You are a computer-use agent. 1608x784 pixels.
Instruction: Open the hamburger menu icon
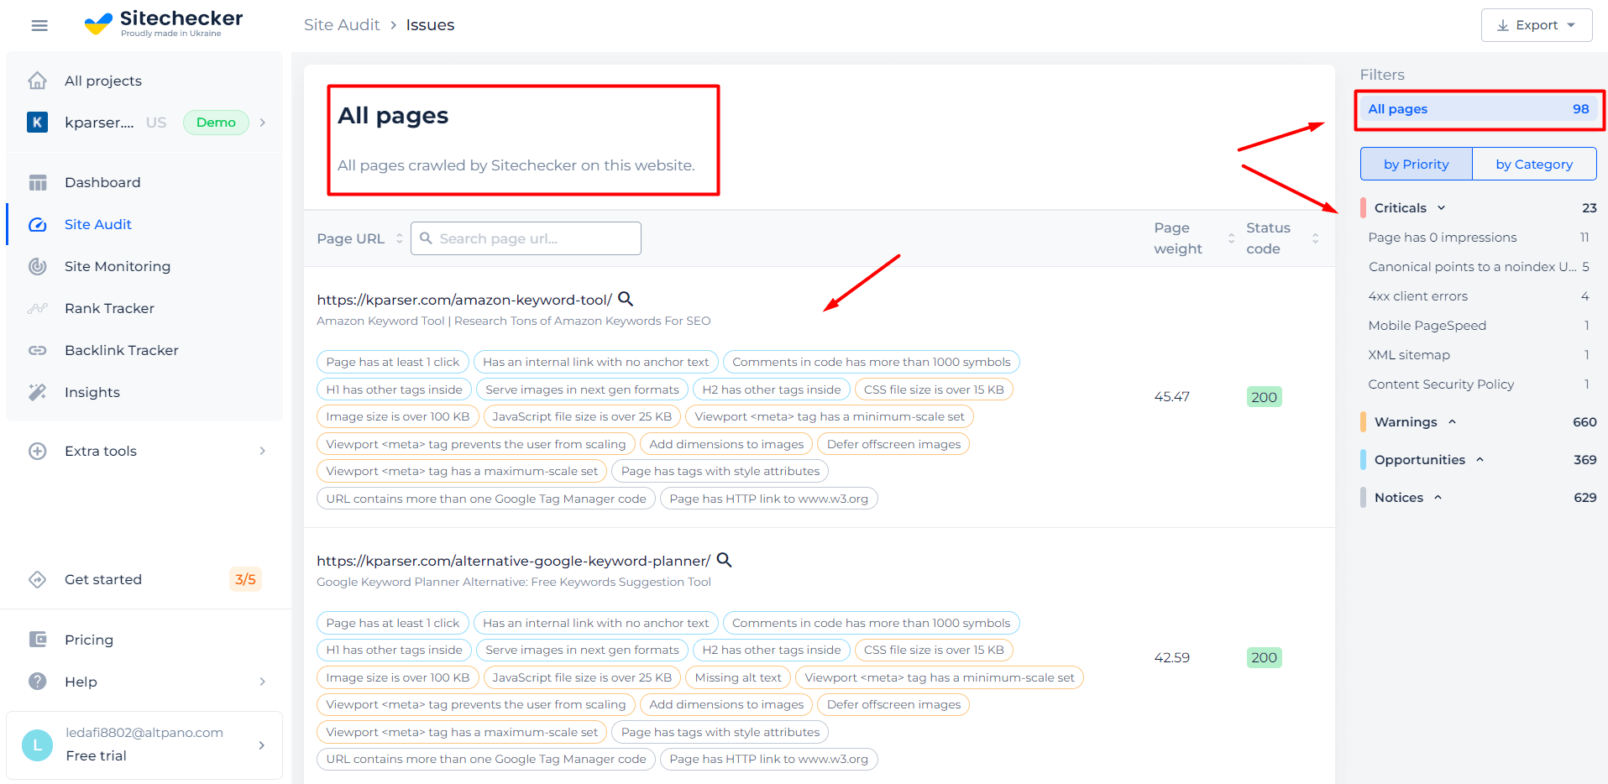coord(39,25)
